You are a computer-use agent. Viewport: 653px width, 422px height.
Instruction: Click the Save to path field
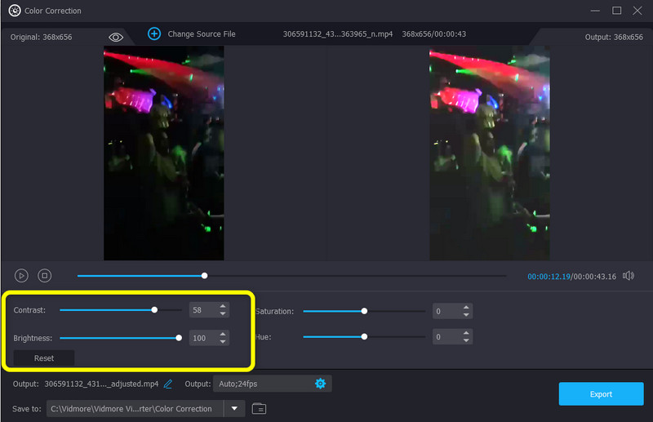(x=135, y=409)
